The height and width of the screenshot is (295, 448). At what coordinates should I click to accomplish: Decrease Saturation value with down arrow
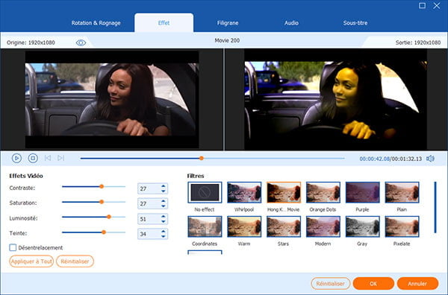pyautogui.click(x=163, y=206)
